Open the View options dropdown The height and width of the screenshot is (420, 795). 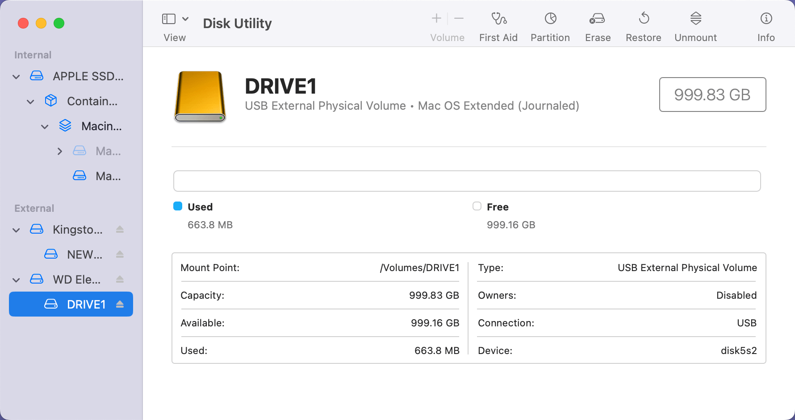coord(186,19)
